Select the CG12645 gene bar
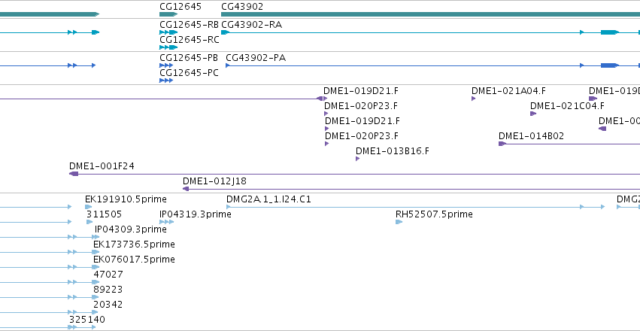This screenshot has width=640, height=331. (168, 14)
